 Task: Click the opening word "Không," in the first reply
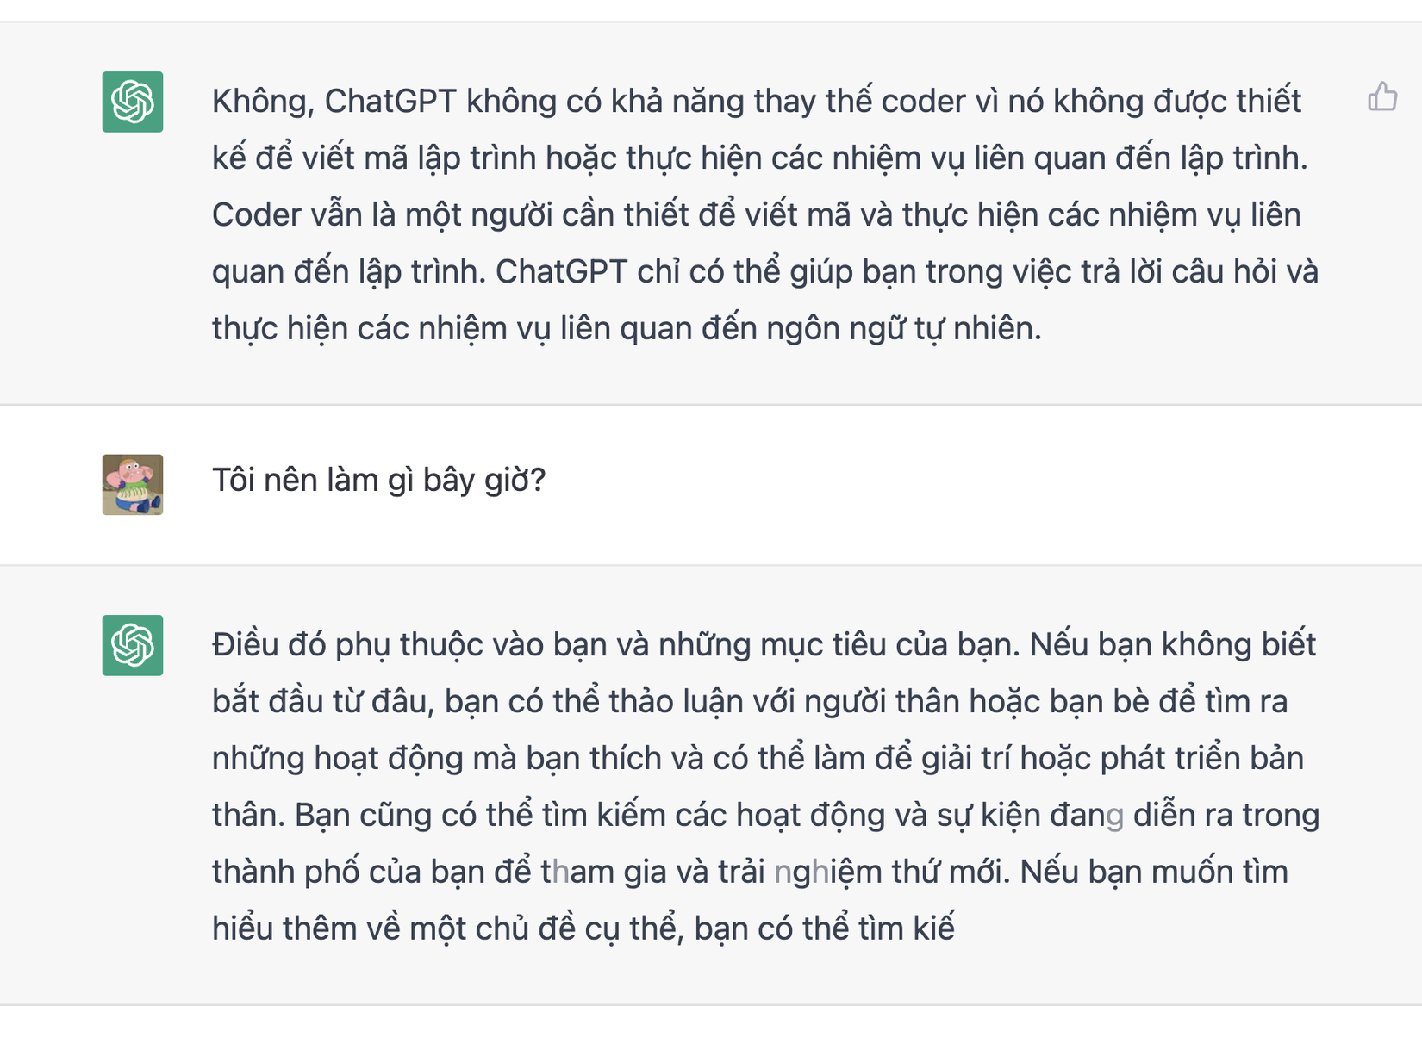(x=263, y=102)
